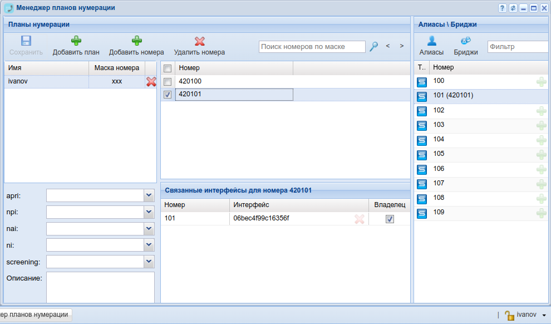Click the Добавить план green plus
Image resolution: width=551 pixels, height=324 pixels.
coord(76,41)
